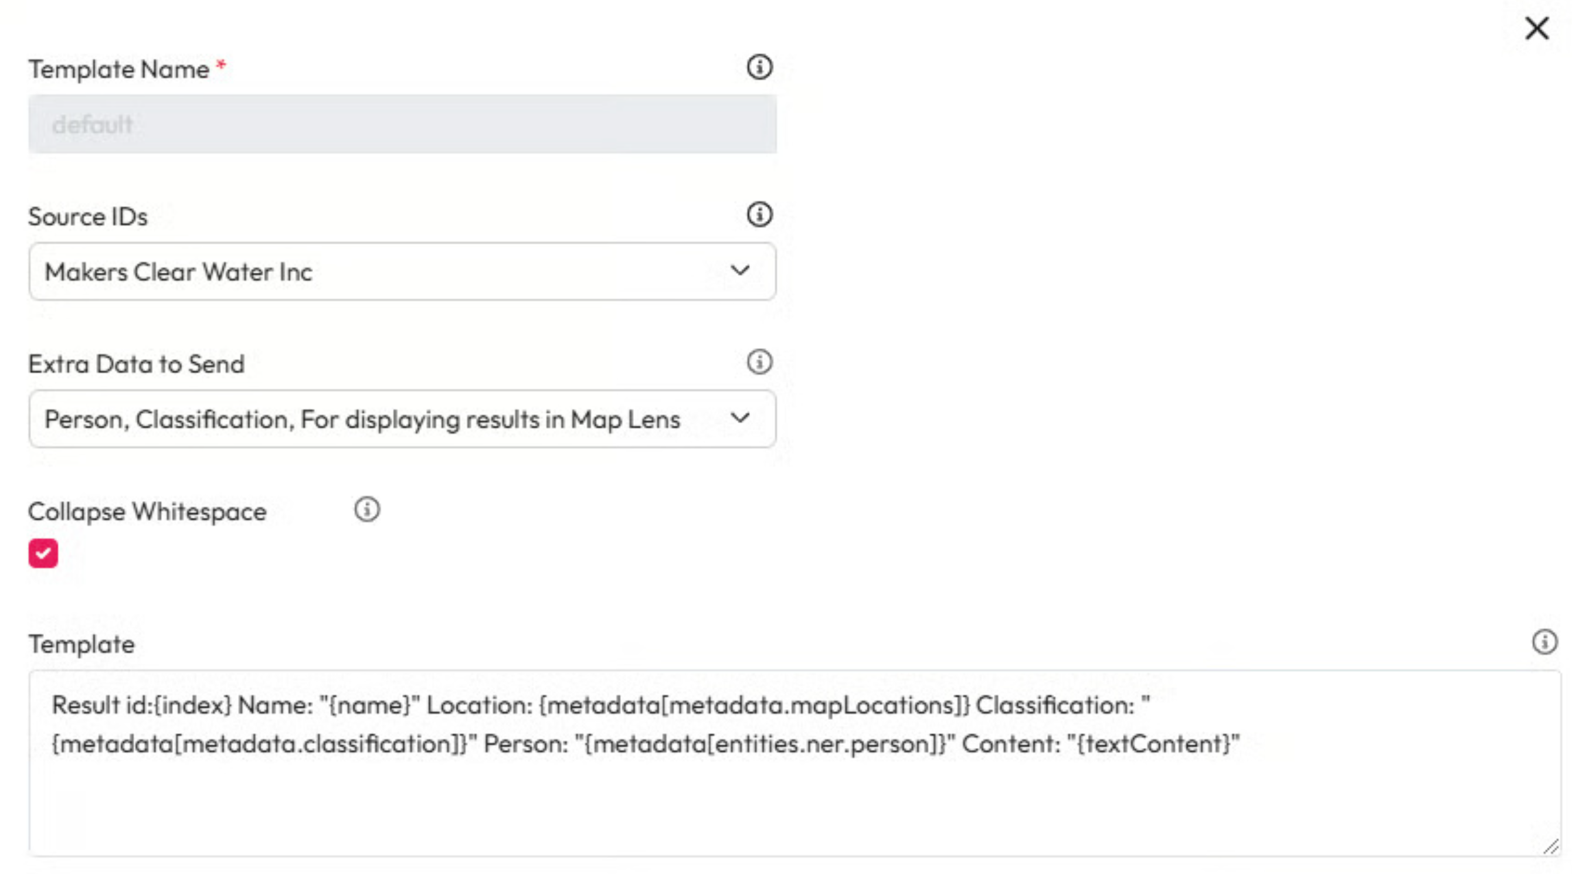Place cursor on {textContent} in template text
The image size is (1572, 874).
pos(1153,744)
